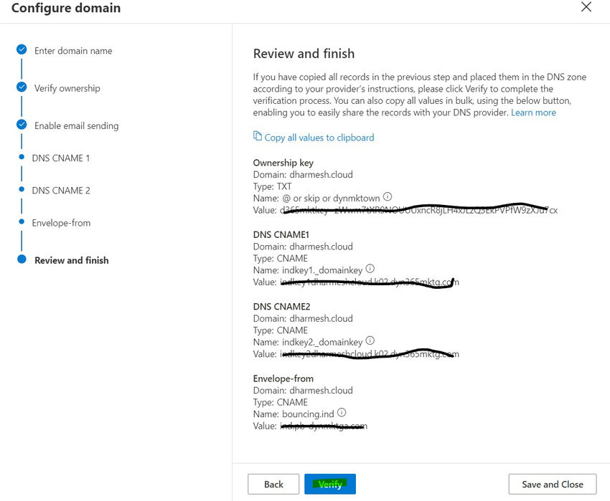610x501 pixels.
Task: Click info icon next to indkey1._domainkey
Action: 370,269
